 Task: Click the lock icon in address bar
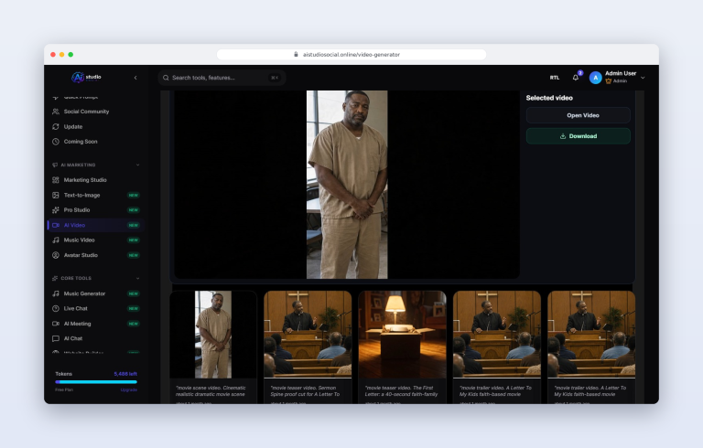point(296,54)
